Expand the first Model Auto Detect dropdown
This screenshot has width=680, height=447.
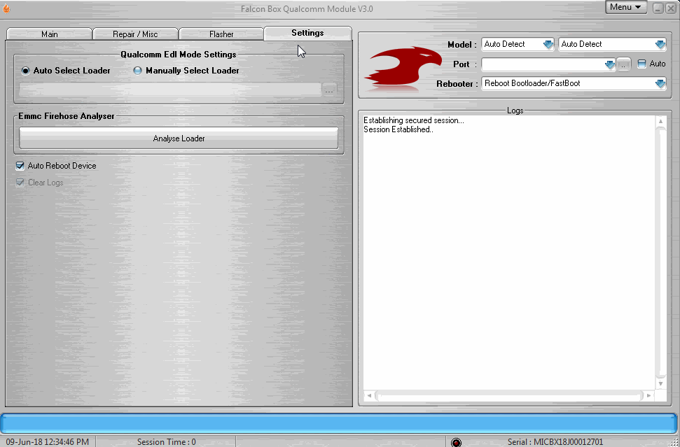[x=548, y=44]
